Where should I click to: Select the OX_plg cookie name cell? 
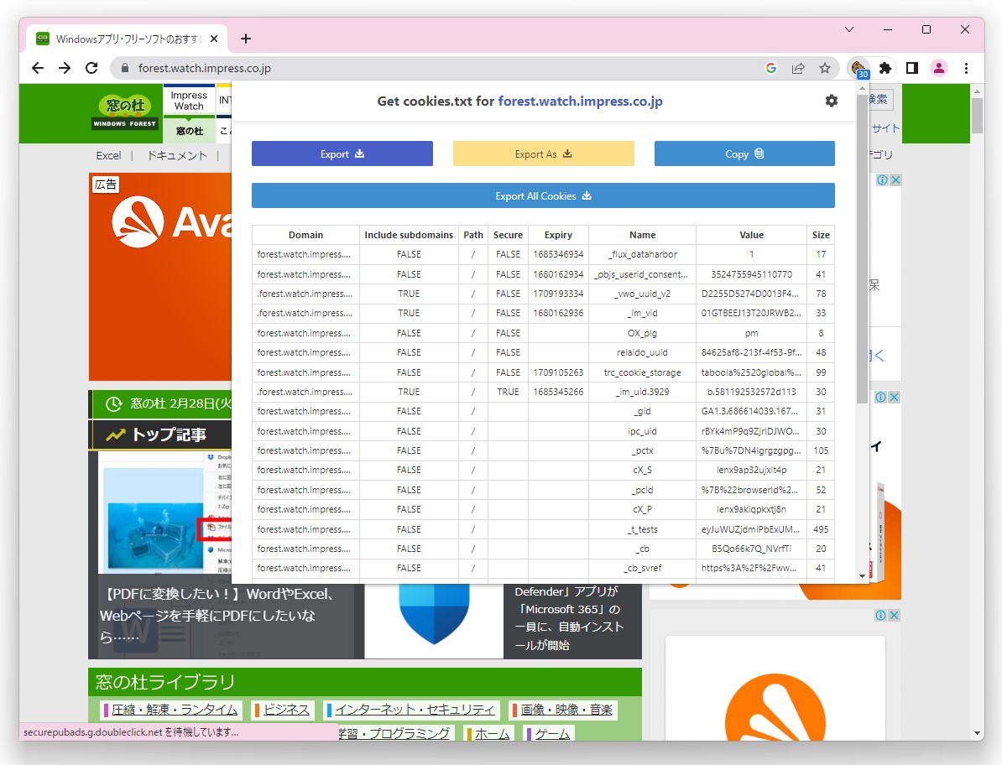[642, 333]
